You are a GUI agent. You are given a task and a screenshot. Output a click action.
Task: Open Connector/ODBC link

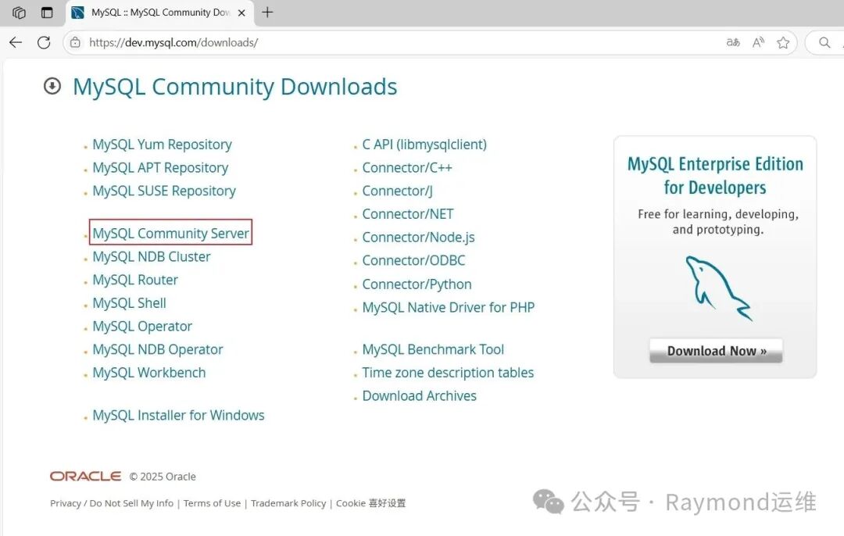[413, 260]
